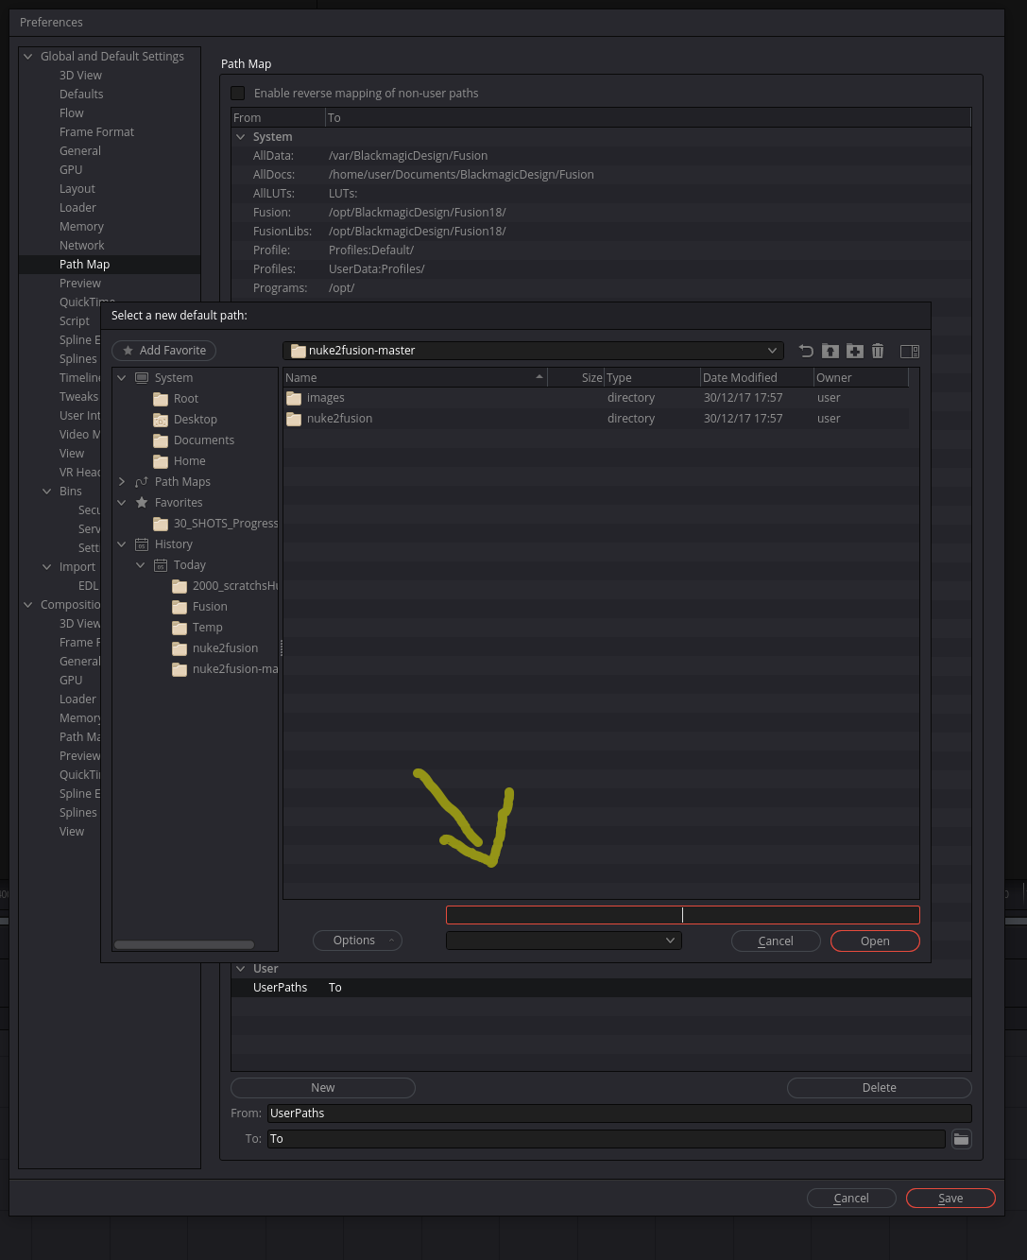The width and height of the screenshot is (1027, 1260).
Task: Select the nuke2fusion folder in file list
Action: click(339, 419)
